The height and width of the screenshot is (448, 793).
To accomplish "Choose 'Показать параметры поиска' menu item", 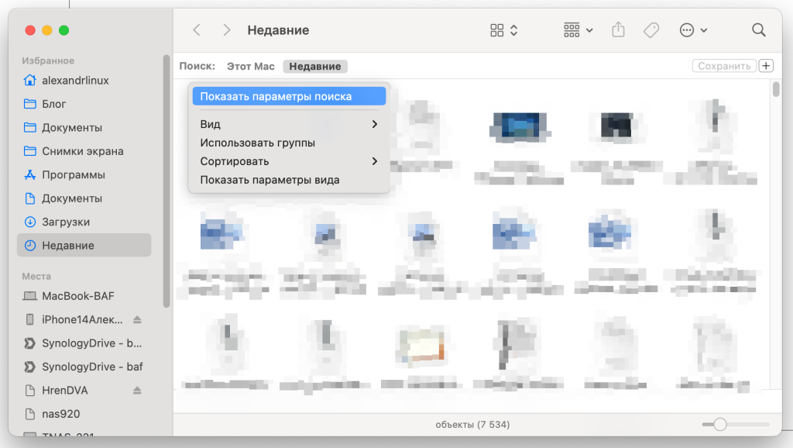I will pos(290,96).
